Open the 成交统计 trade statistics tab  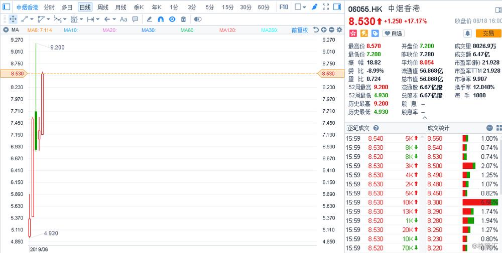438,128
